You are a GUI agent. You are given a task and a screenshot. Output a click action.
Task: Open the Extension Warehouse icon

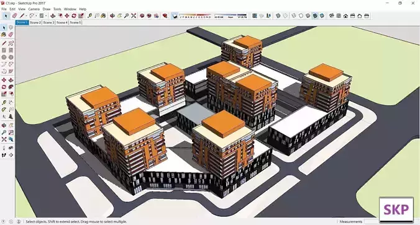point(165,16)
